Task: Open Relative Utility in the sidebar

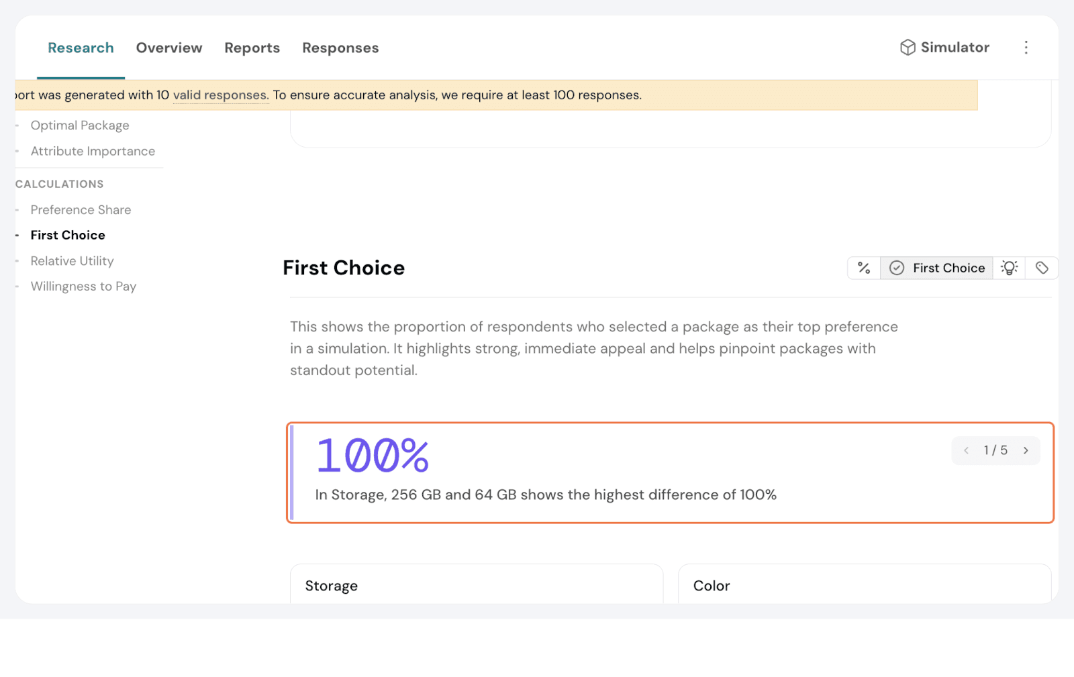Action: 72,261
